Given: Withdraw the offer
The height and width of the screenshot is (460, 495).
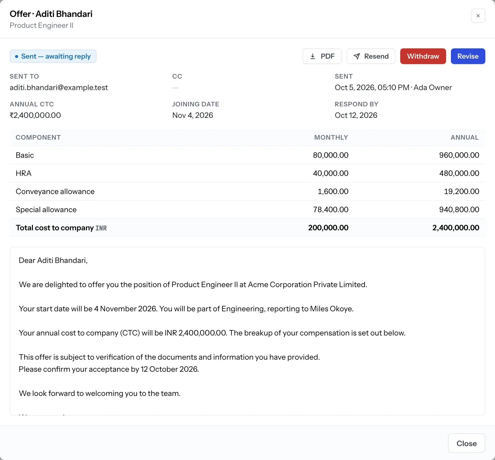Looking at the screenshot, I should click(423, 56).
